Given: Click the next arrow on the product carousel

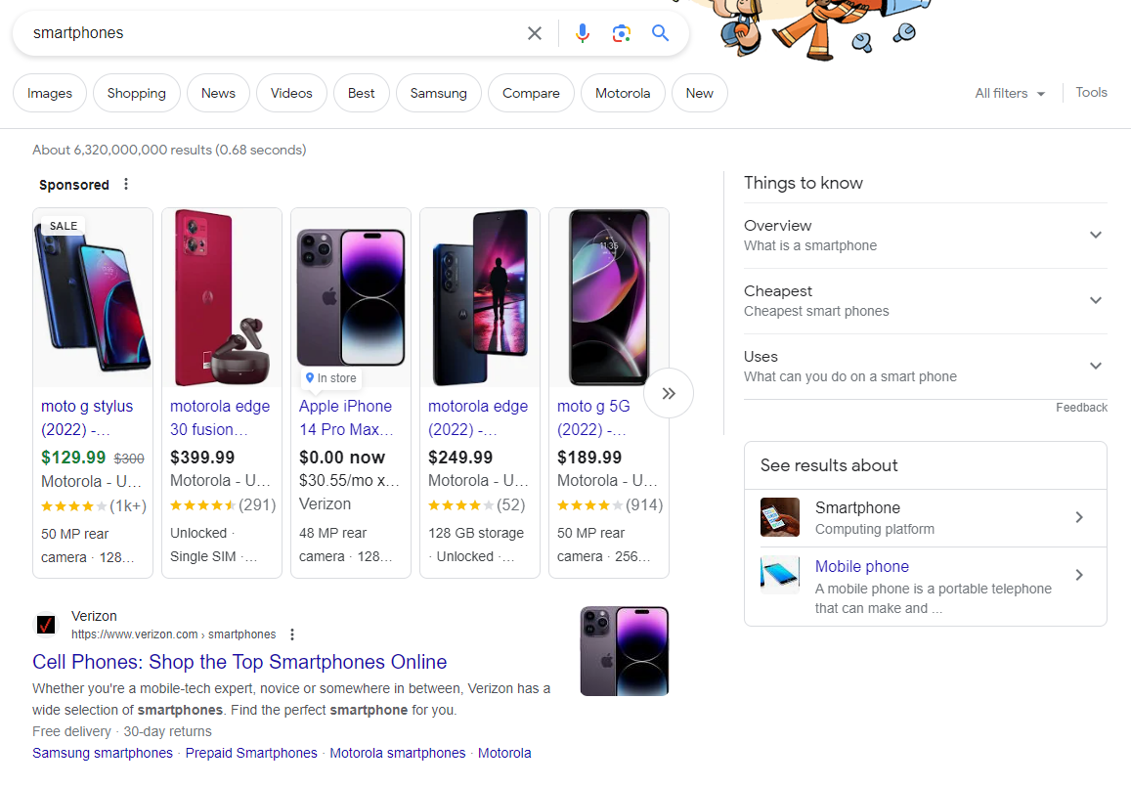Looking at the screenshot, I should click(668, 392).
